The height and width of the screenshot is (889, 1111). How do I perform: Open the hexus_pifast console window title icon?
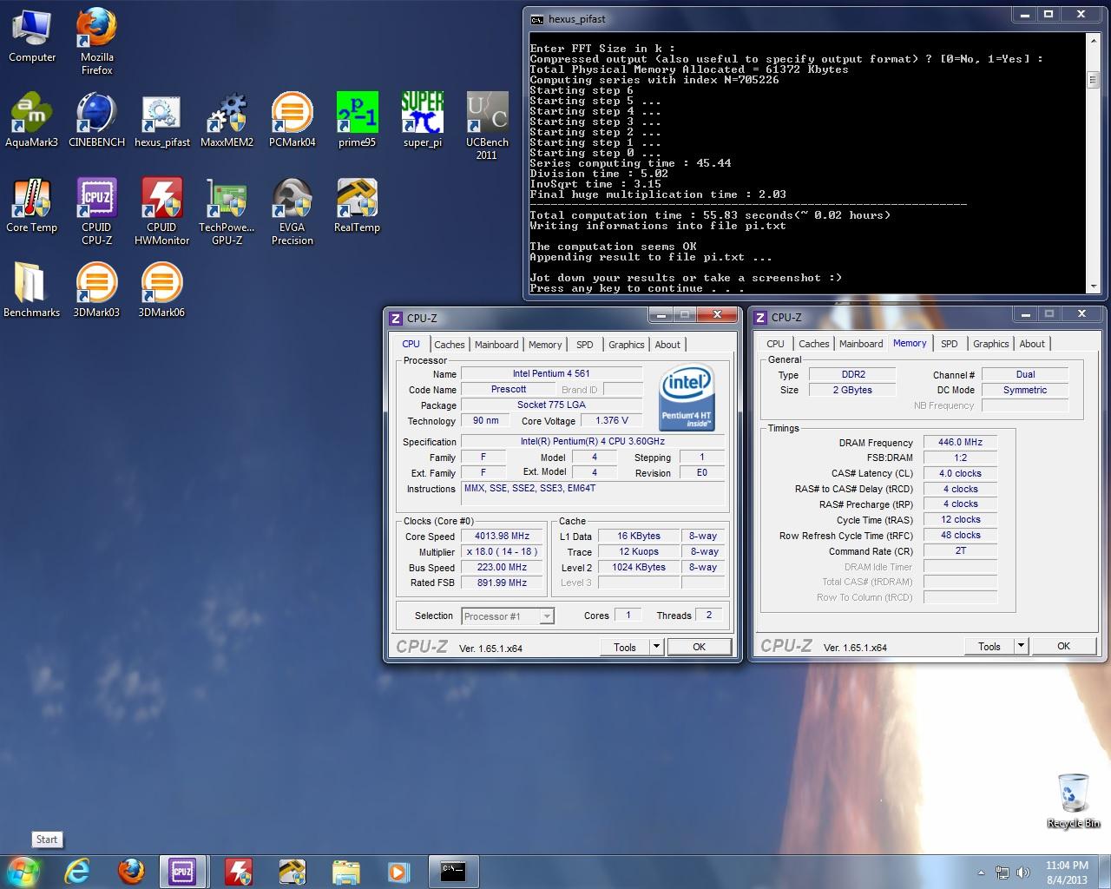537,19
